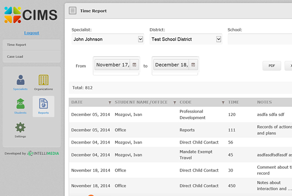Open the To date calendar picker
Image resolution: width=292 pixels, height=196 pixels.
pyautogui.click(x=193, y=65)
